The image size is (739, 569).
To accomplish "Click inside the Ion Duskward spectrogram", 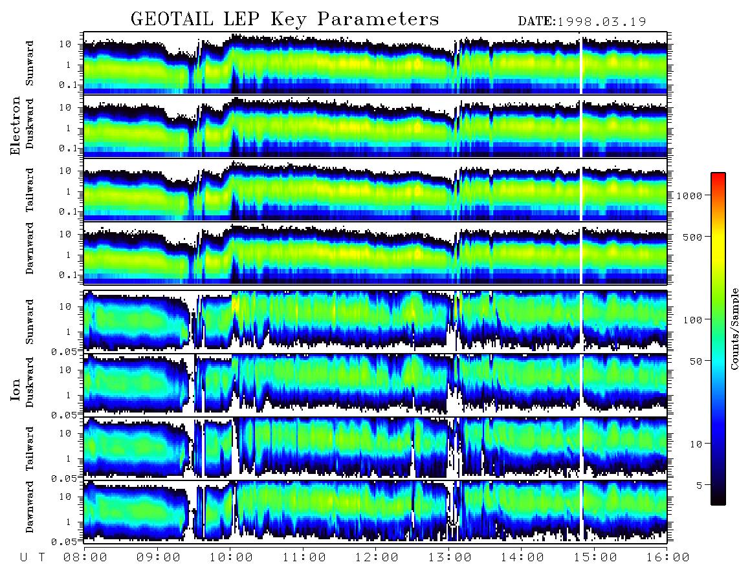I will (375, 385).
